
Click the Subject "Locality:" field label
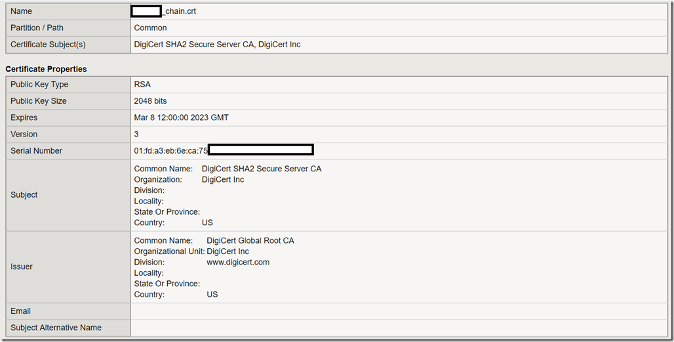point(149,201)
